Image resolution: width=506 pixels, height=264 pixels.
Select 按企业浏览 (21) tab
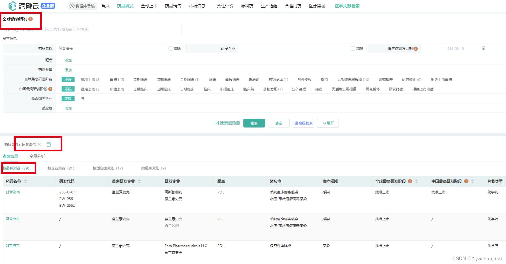[x=61, y=168]
